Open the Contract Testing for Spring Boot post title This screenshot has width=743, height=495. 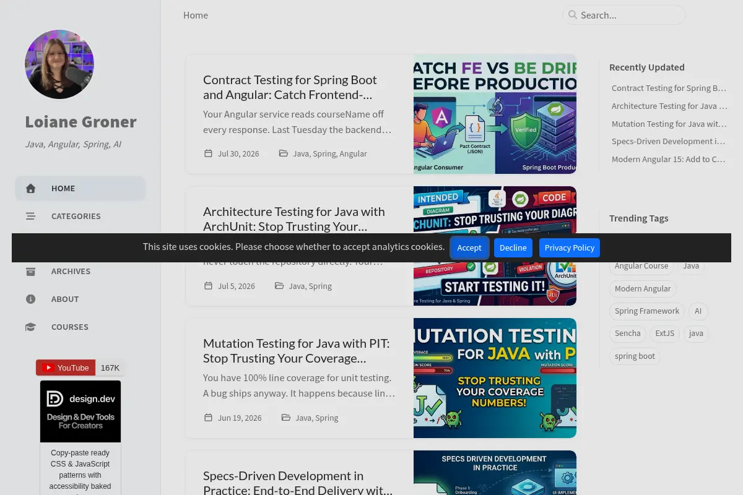[290, 87]
